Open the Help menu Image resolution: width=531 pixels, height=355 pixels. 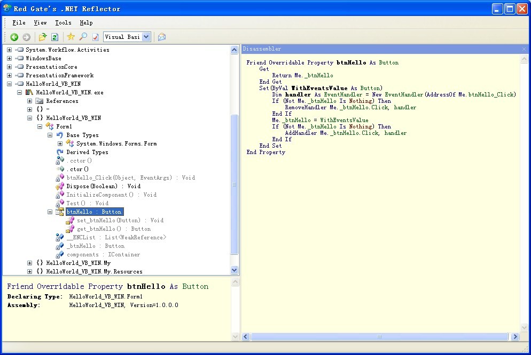pyautogui.click(x=87, y=22)
